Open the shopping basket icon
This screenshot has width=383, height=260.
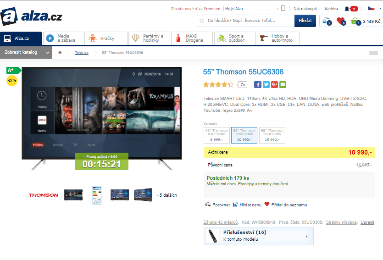tap(355, 21)
